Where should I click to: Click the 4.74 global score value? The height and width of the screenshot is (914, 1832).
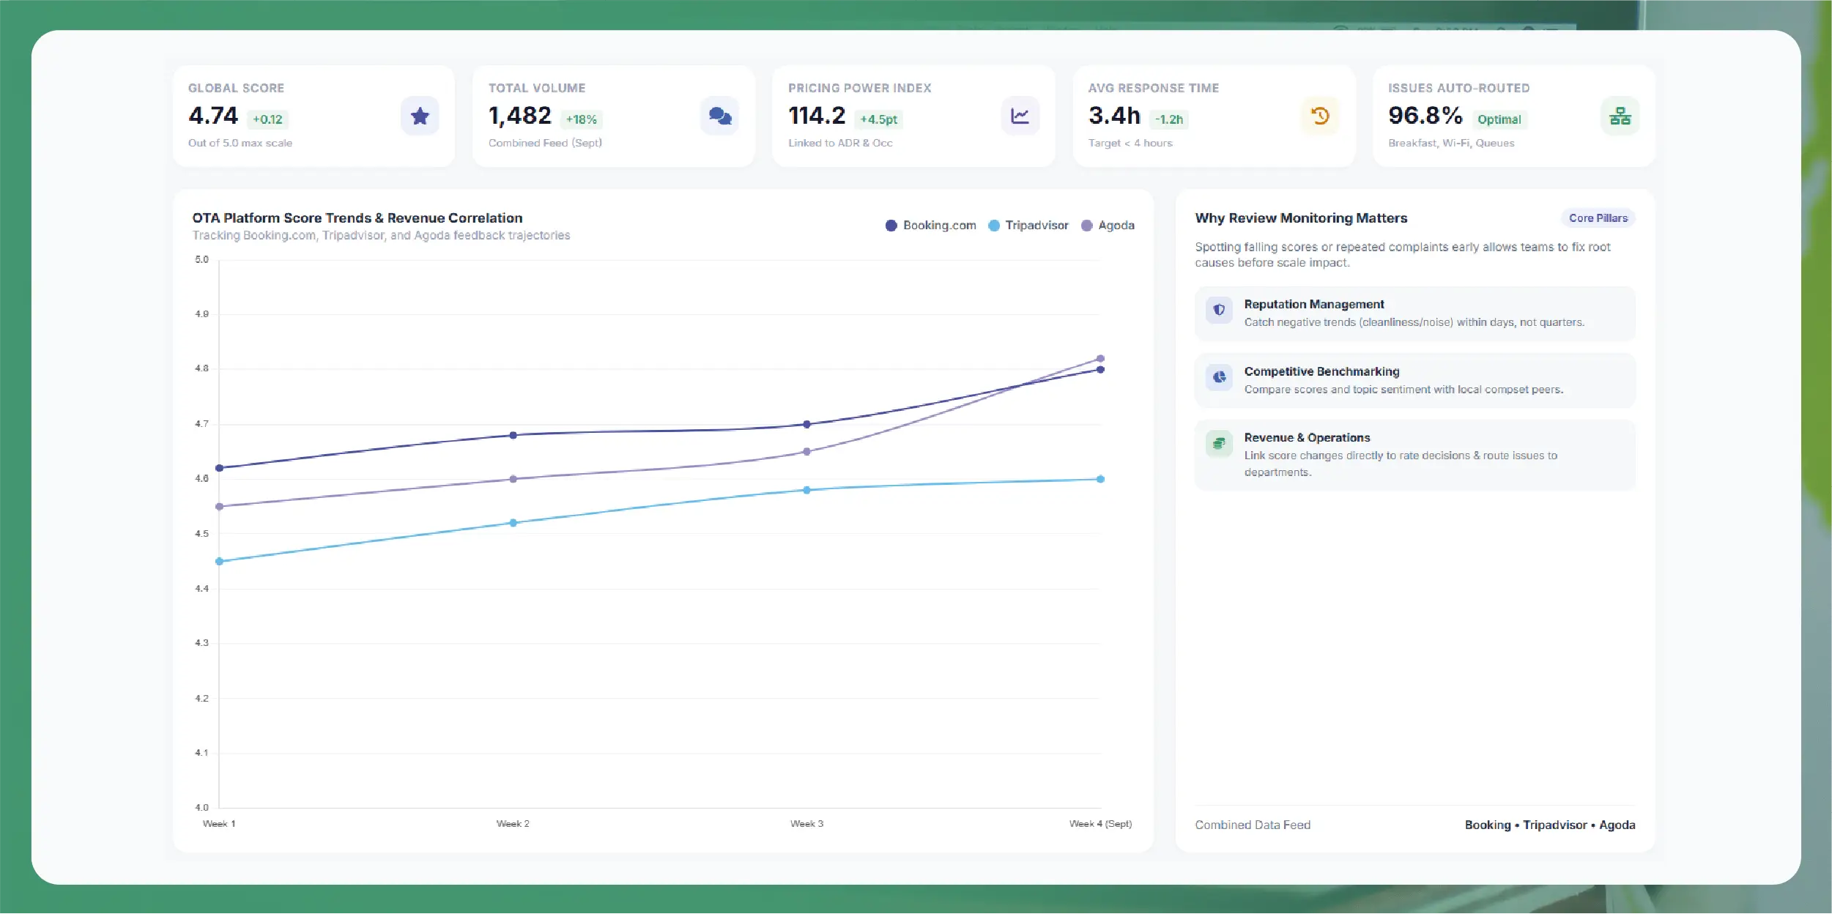[213, 116]
